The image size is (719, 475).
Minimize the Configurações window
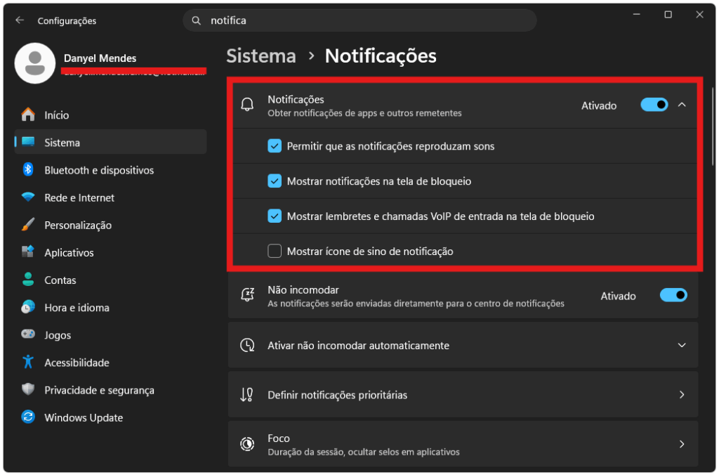click(636, 15)
